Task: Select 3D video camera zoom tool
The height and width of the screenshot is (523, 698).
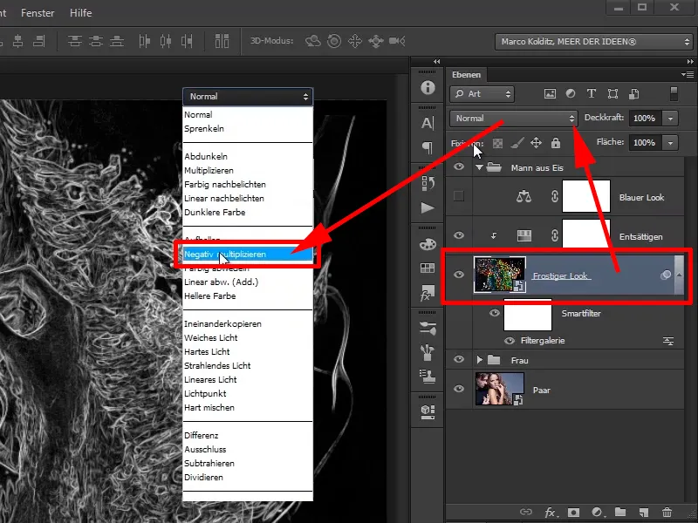Action: coord(397,41)
